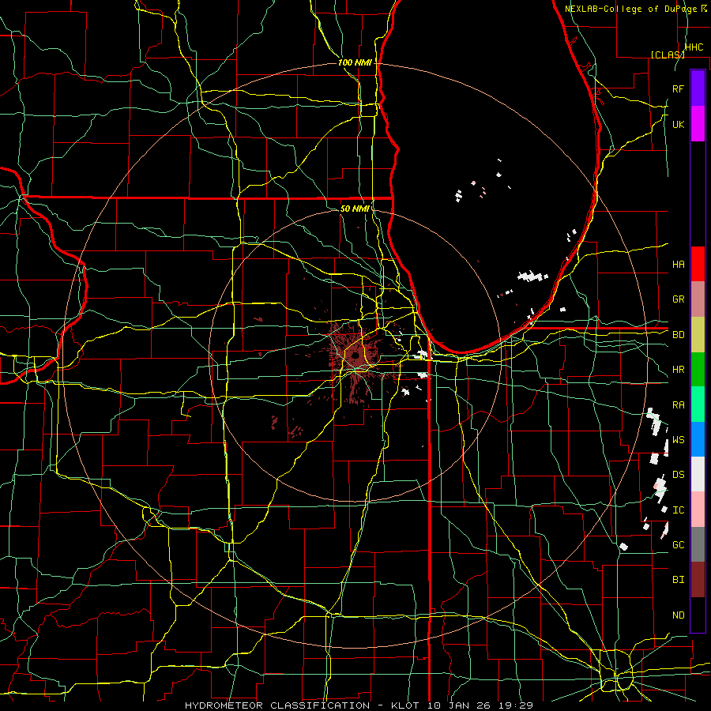The width and height of the screenshot is (711, 711).
Task: Click the magenta UK color swatch
Action: point(698,124)
